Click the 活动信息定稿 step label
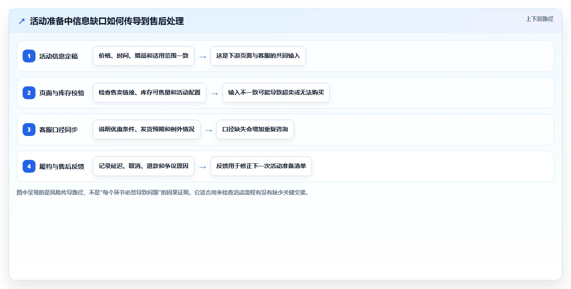 pyautogui.click(x=59, y=56)
